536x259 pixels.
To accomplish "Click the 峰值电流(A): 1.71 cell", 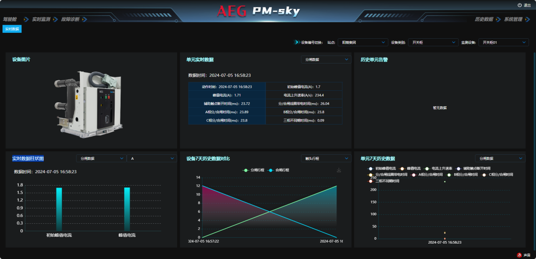I will [227, 95].
